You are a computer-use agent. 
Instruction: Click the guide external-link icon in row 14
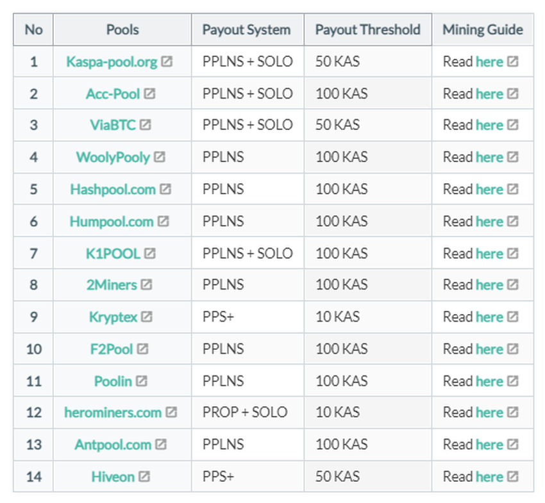pyautogui.click(x=513, y=476)
